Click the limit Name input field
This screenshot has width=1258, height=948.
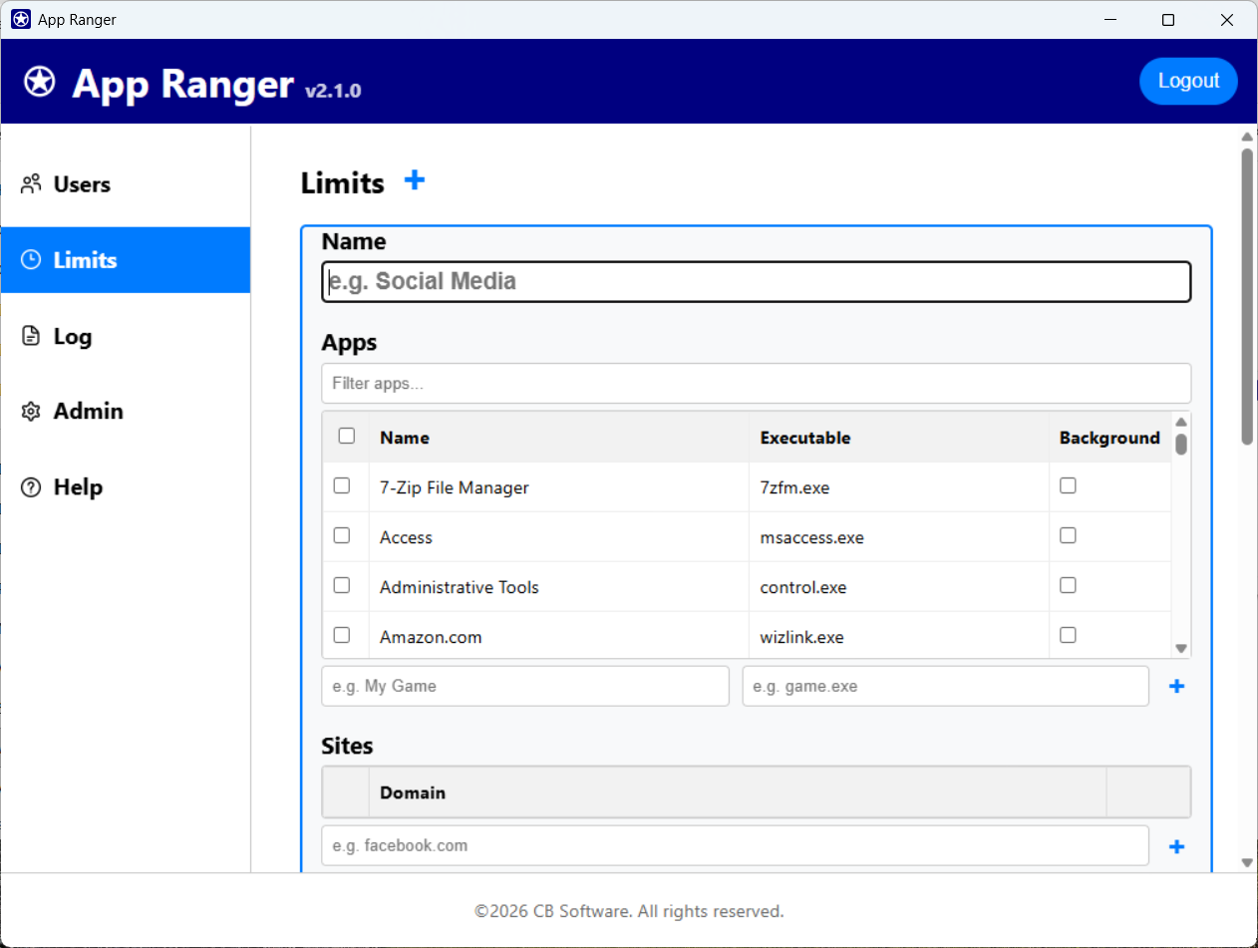756,281
